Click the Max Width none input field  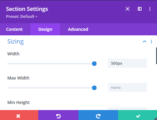pos(127,87)
